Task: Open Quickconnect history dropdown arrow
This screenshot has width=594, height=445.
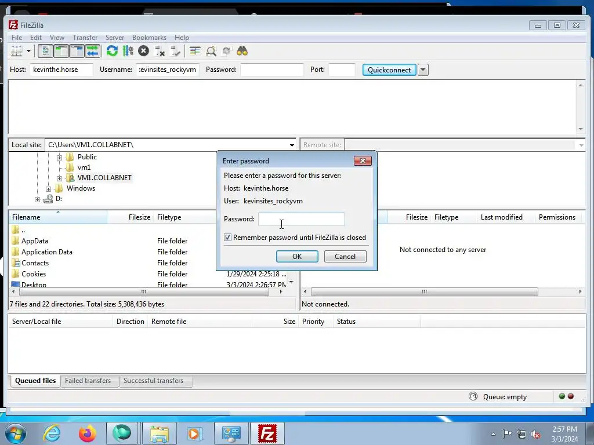Action: pos(423,70)
